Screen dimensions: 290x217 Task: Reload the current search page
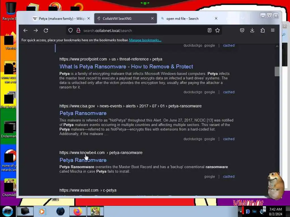[46, 31]
